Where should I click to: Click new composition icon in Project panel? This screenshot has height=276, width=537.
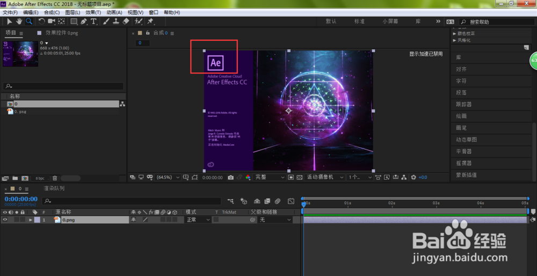[25, 178]
